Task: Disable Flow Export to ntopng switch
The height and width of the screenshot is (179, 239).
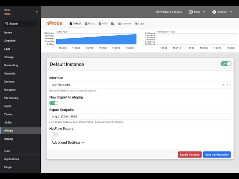Action: pos(54,103)
